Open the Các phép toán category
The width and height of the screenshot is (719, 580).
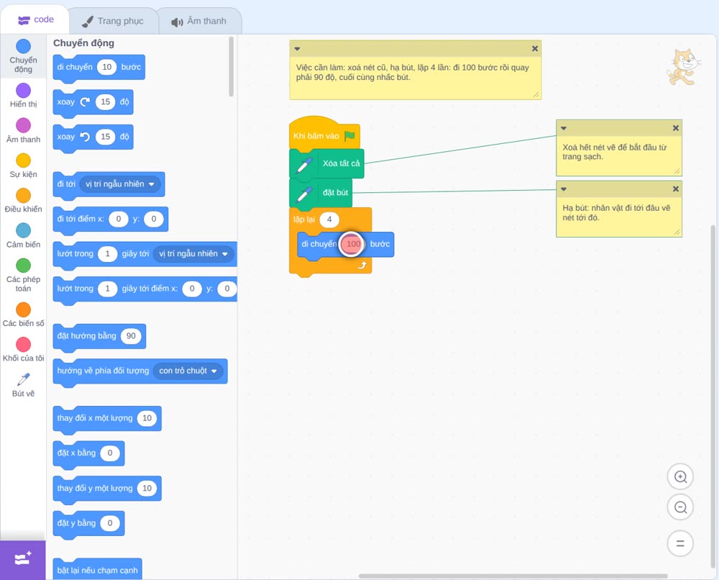24,276
